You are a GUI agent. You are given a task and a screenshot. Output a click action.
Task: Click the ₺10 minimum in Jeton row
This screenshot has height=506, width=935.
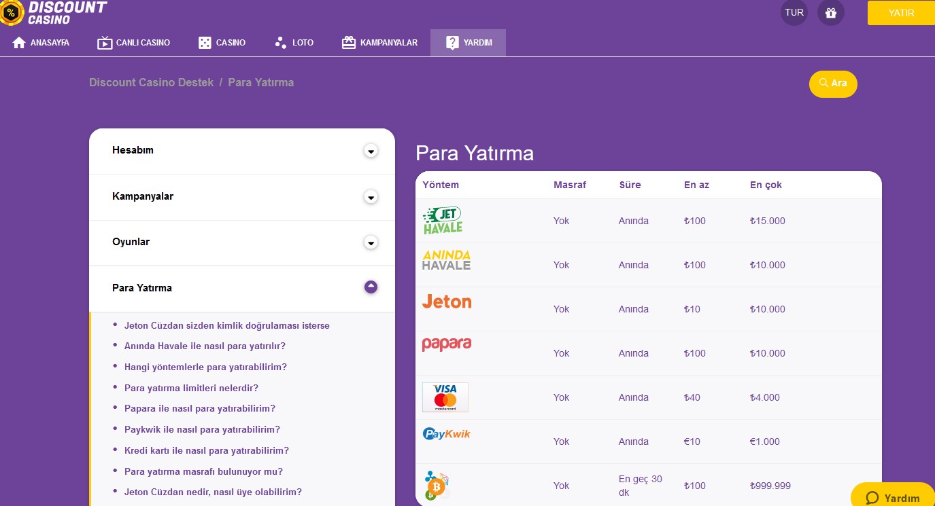692,309
